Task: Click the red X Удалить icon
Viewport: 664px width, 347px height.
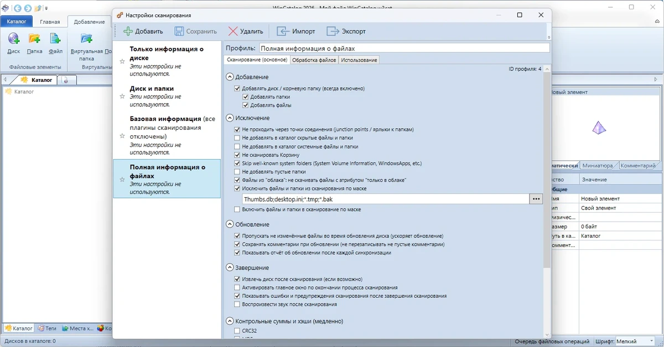Action: [233, 31]
